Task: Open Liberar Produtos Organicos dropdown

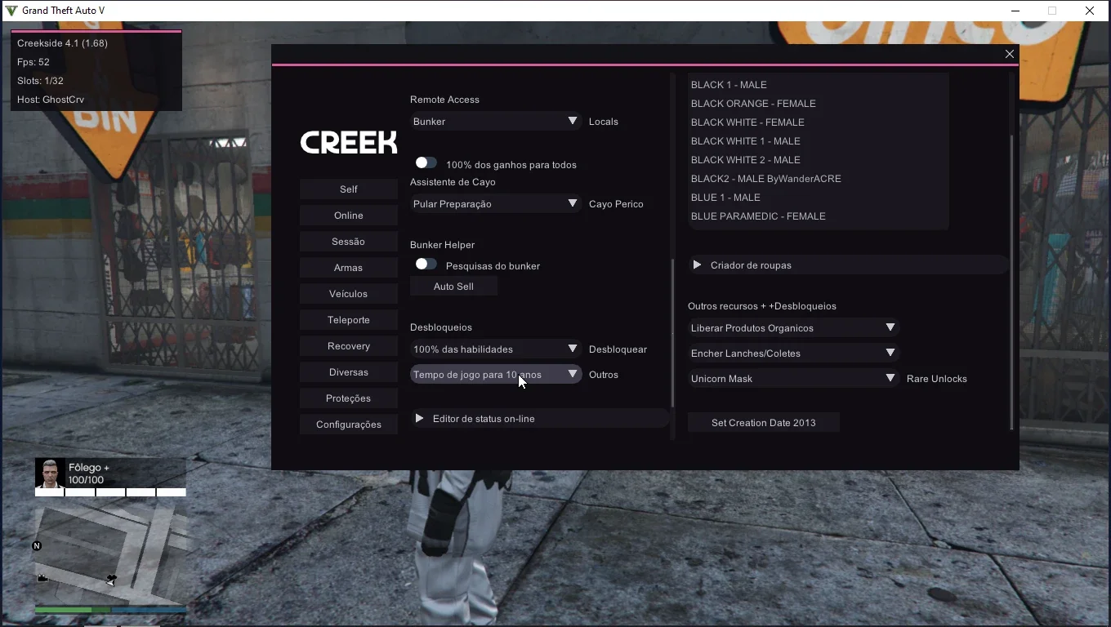Action: point(793,328)
